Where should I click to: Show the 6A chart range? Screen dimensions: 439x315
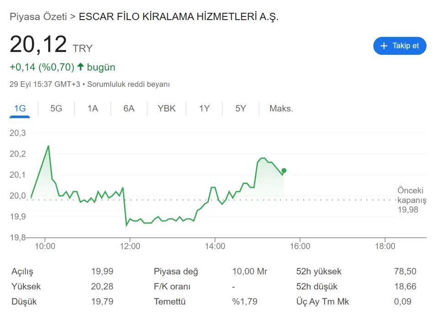[x=129, y=109]
